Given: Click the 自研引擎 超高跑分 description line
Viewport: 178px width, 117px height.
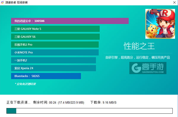Looking at the screenshot, I should coord(138,57).
